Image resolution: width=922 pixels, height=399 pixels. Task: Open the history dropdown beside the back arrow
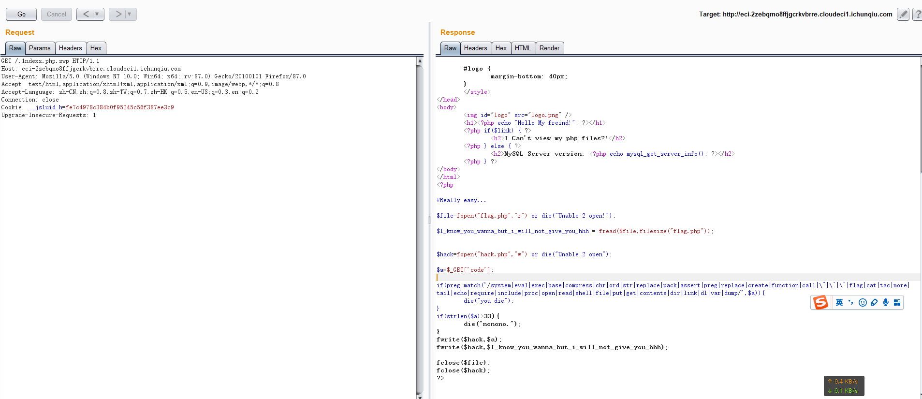click(x=97, y=14)
